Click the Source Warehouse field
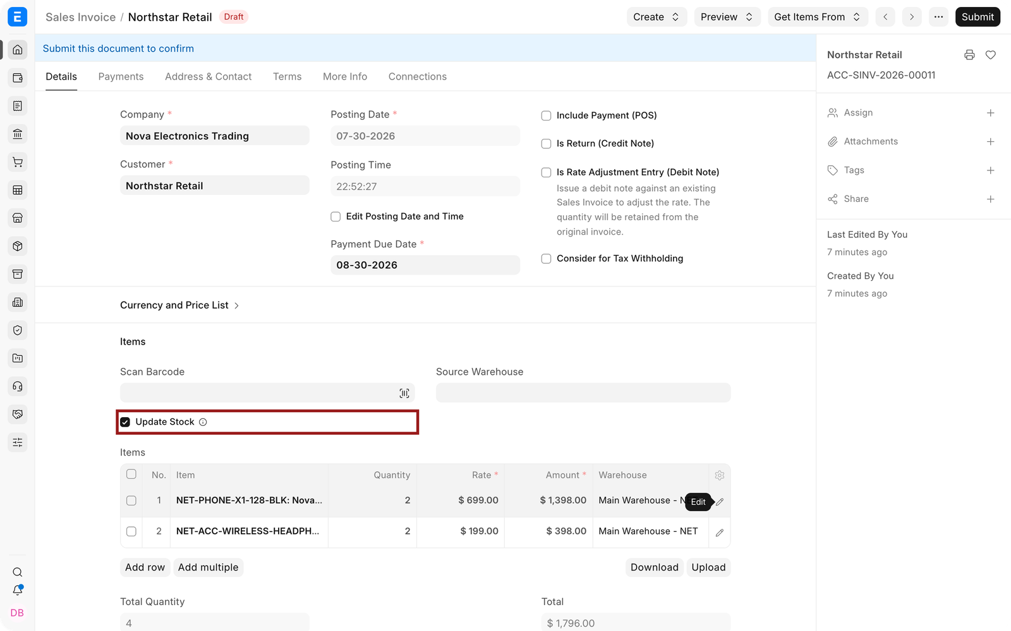 click(x=583, y=393)
